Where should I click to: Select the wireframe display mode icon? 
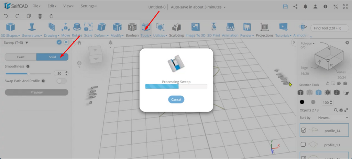[309, 92]
